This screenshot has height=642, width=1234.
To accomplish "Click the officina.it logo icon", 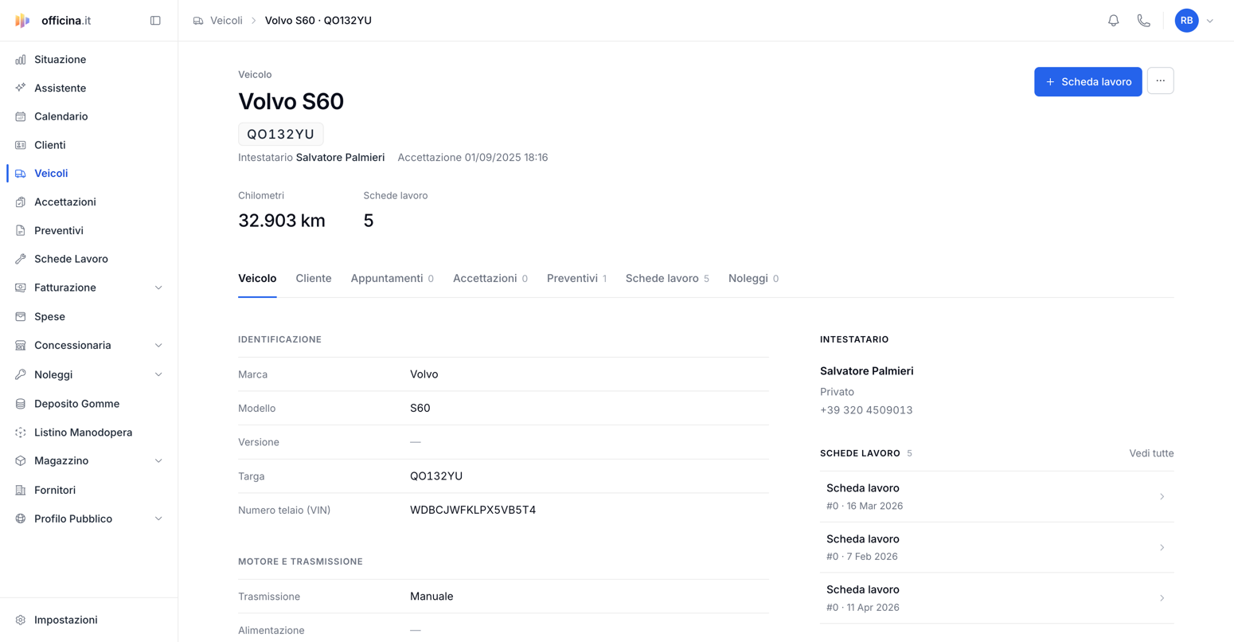I will (22, 21).
